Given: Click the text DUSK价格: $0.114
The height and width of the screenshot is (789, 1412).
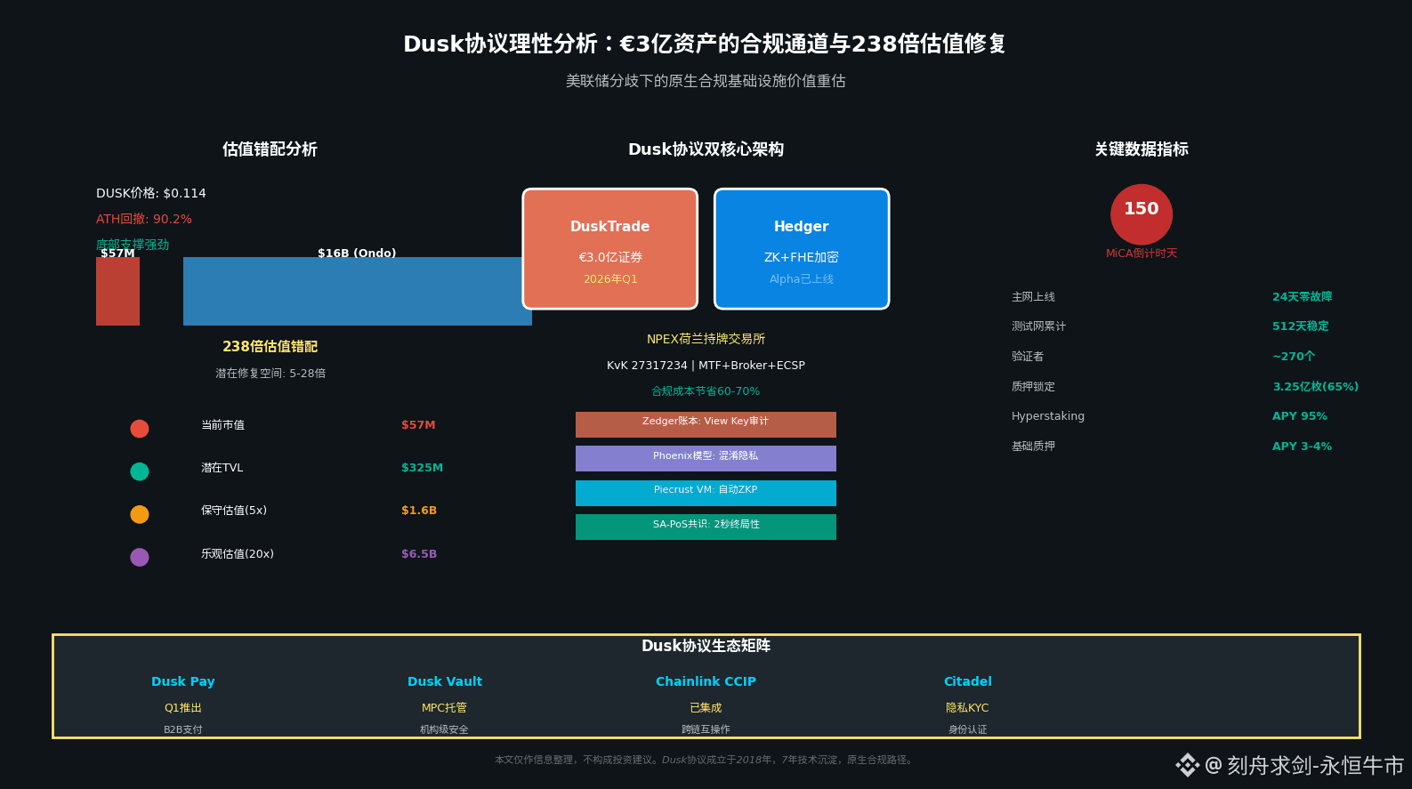Looking at the screenshot, I should [151, 193].
